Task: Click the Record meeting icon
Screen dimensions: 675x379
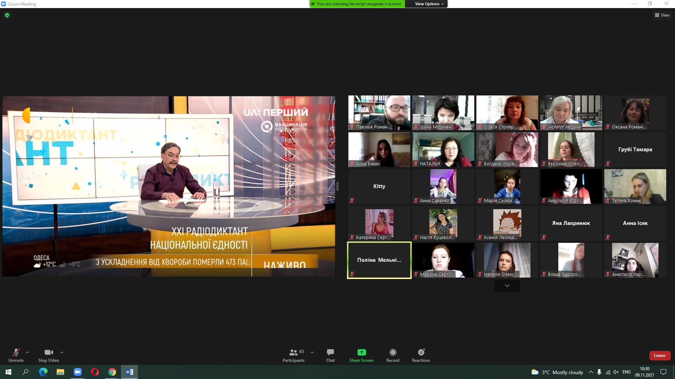Action: (393, 352)
